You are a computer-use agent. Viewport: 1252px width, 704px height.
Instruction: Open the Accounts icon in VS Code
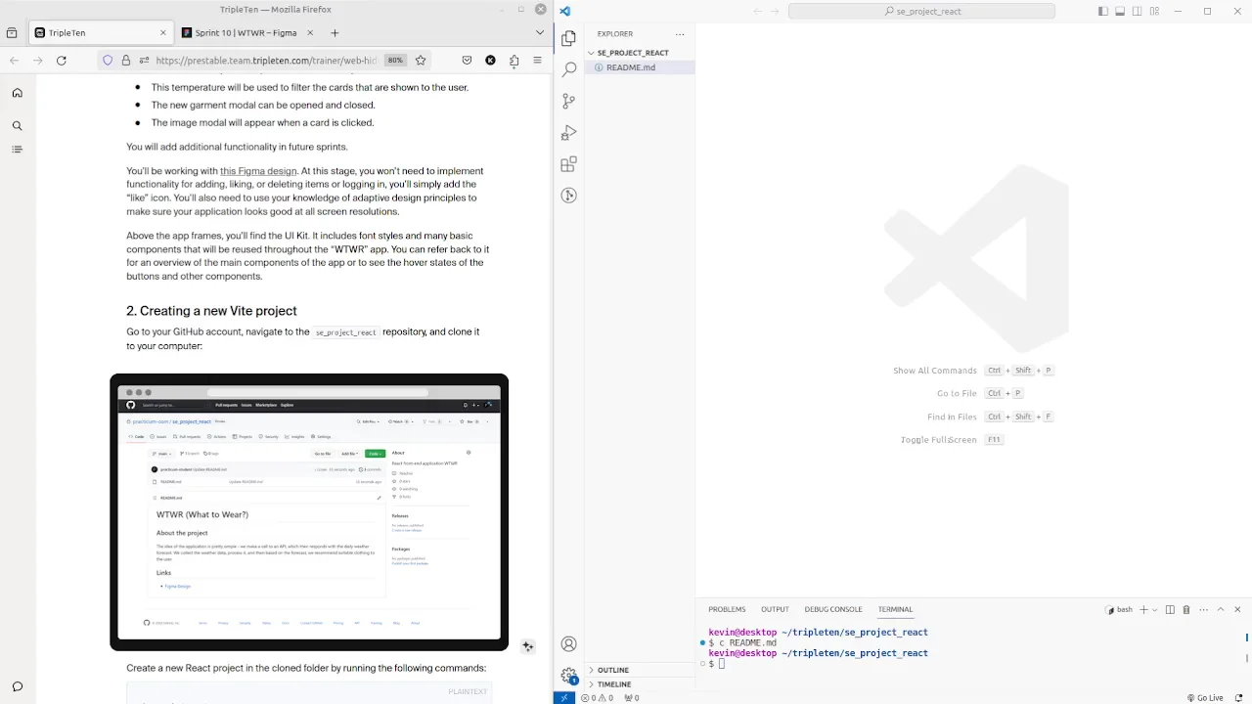569,644
